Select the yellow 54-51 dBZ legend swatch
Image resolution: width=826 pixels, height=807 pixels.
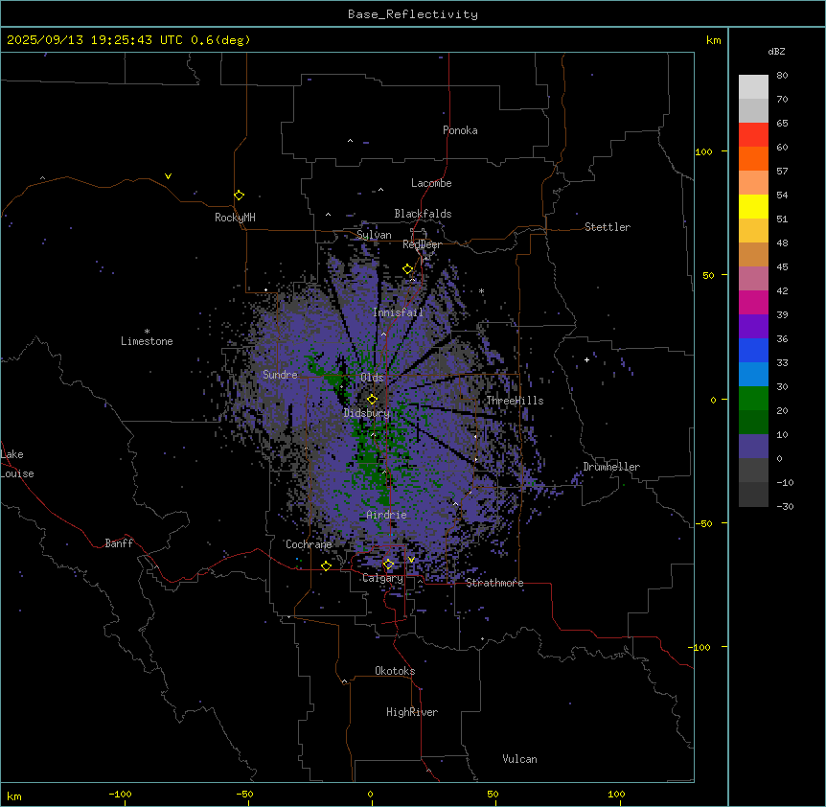[x=753, y=206]
